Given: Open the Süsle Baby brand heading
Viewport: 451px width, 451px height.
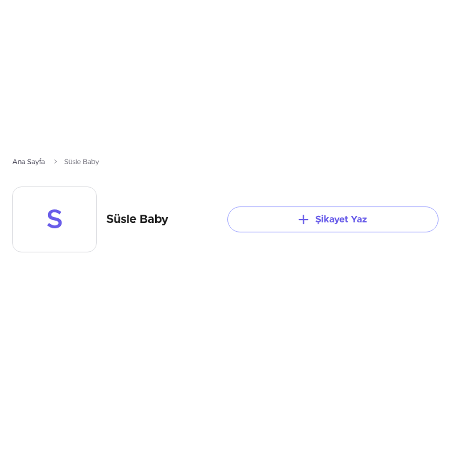Looking at the screenshot, I should 137,219.
